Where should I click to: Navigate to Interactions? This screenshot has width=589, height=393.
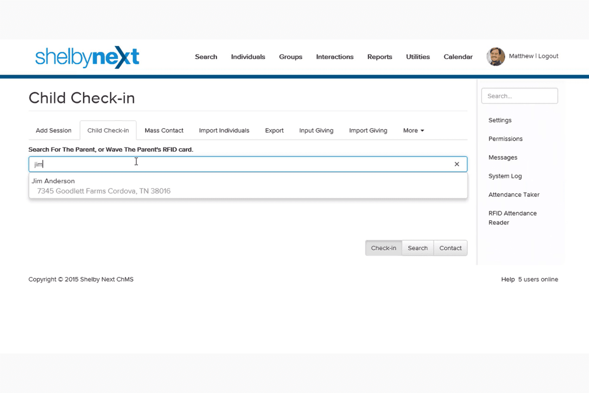pyautogui.click(x=335, y=57)
